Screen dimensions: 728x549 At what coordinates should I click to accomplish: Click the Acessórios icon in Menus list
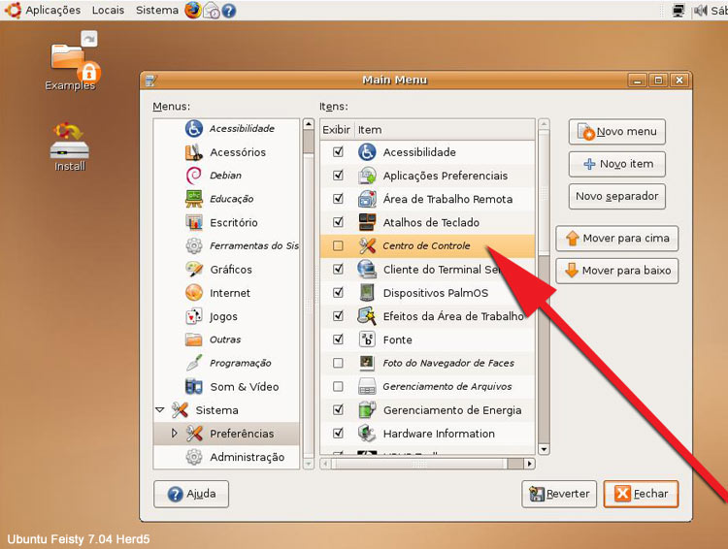[x=193, y=152]
